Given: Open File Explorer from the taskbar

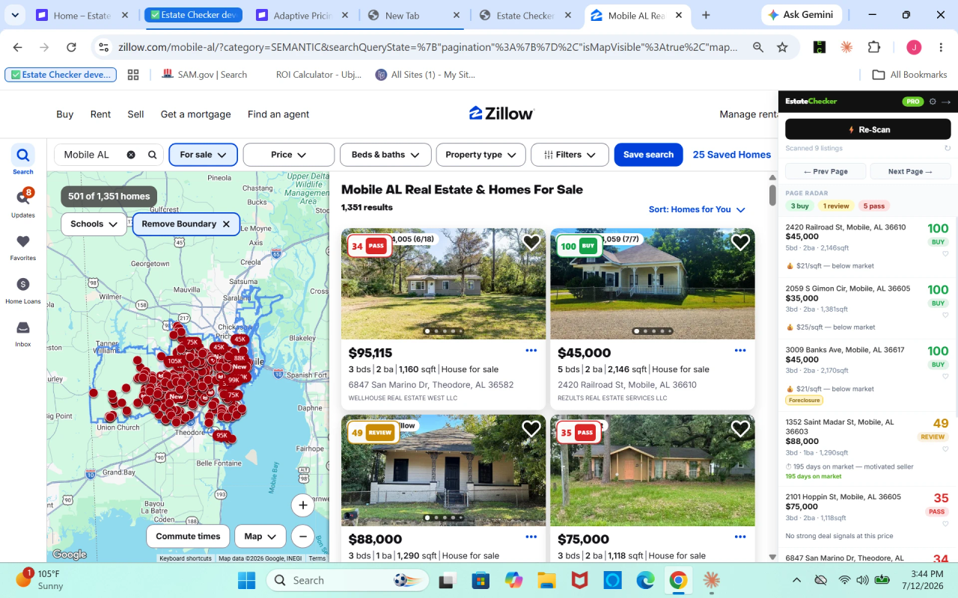Looking at the screenshot, I should (546, 580).
